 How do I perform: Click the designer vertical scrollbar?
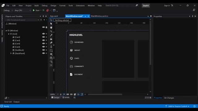[x=150, y=43]
